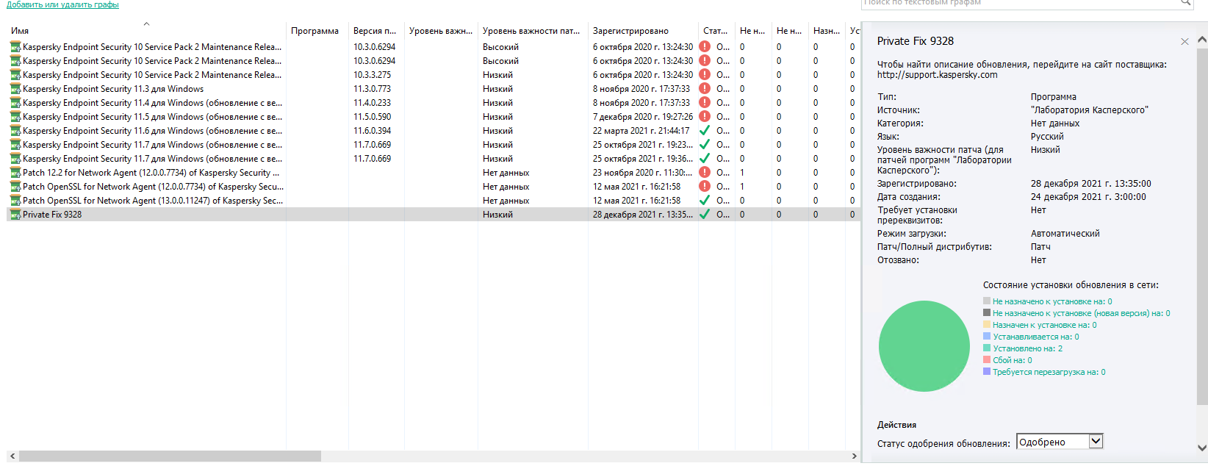Close the Private Fix 9328 details panel
Image resolution: width=1208 pixels, height=466 pixels.
click(1184, 42)
